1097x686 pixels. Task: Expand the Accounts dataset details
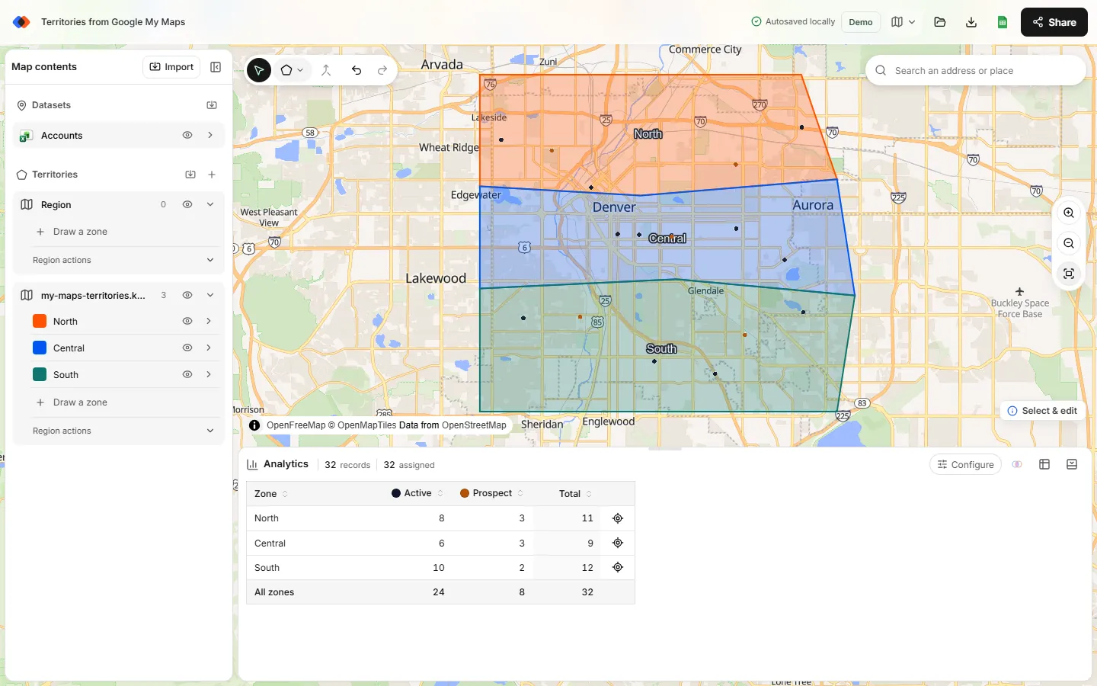click(x=210, y=135)
